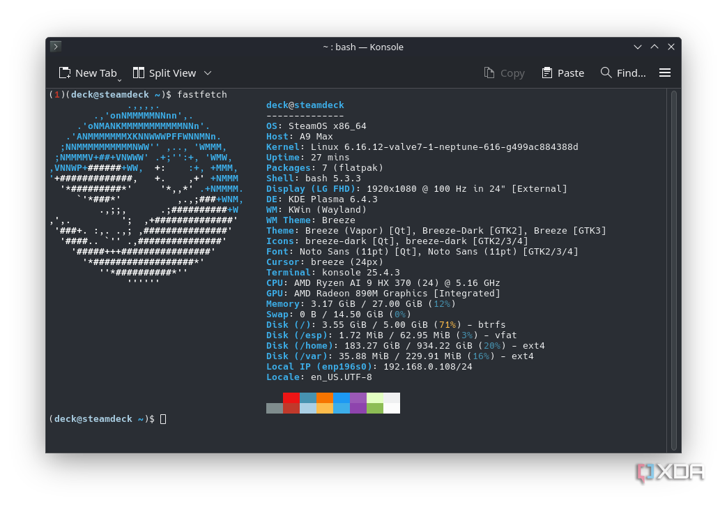Click the Swap usage line
Viewport: 727px width, 507px height.
click(x=339, y=314)
